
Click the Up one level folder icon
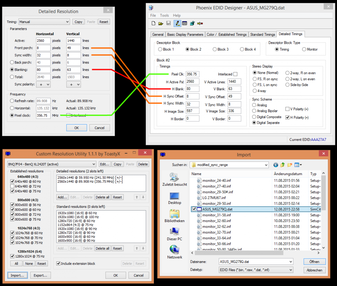[283, 165]
